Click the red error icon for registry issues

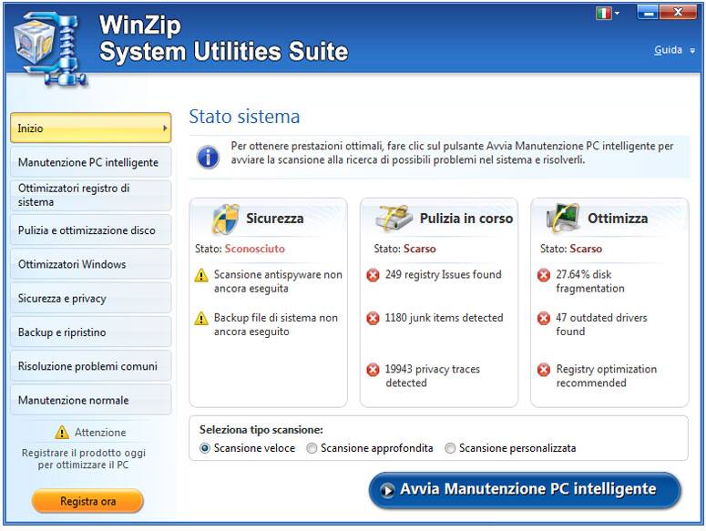(373, 275)
